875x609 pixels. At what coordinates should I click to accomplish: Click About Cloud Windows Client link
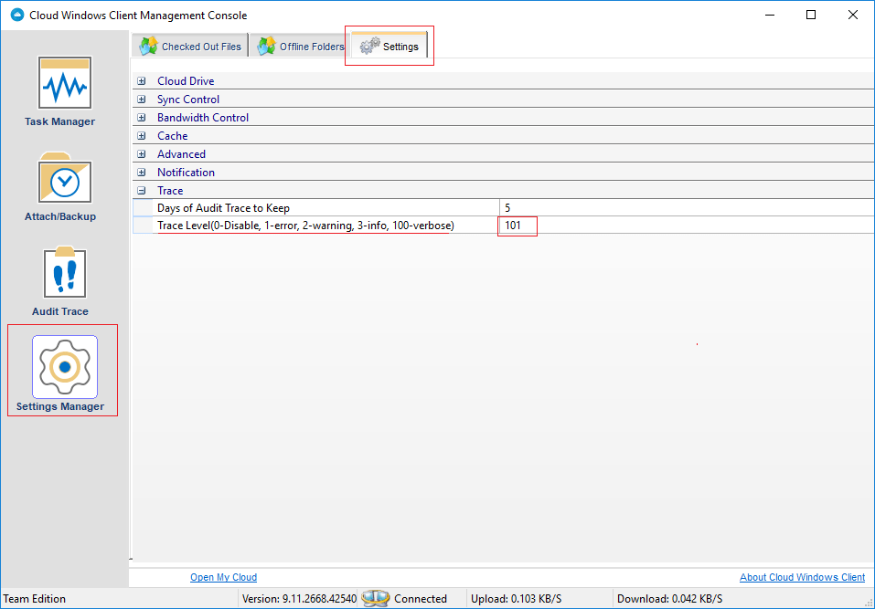coord(802,577)
